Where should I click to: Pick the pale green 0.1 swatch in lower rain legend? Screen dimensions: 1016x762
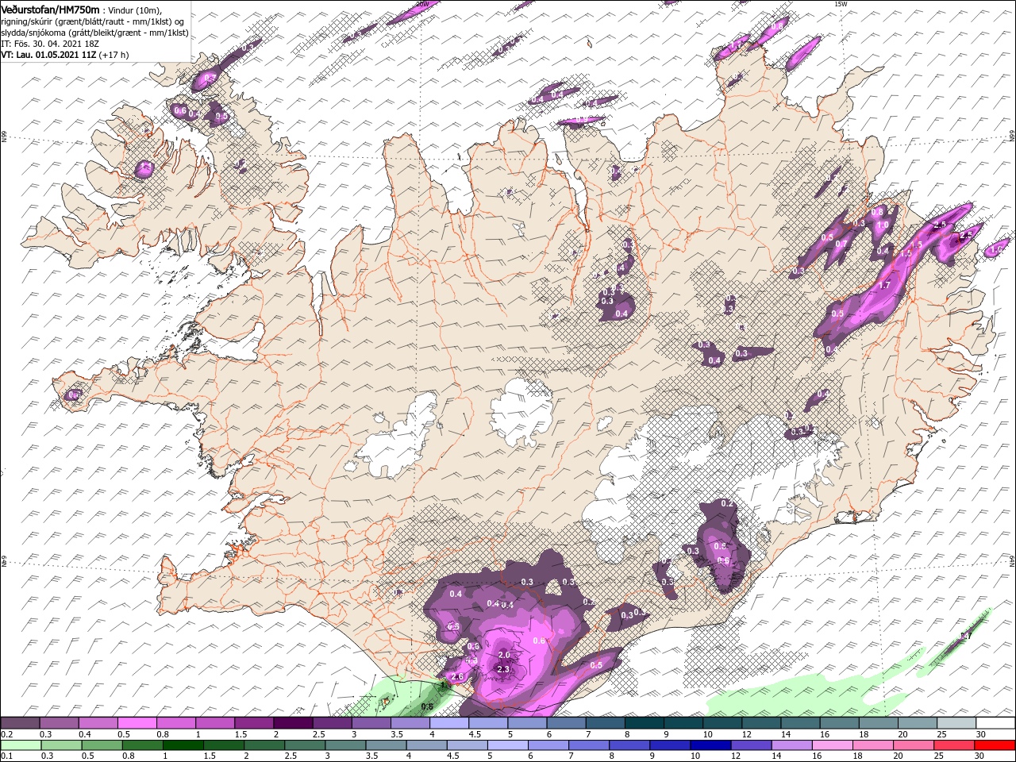coord(20,745)
